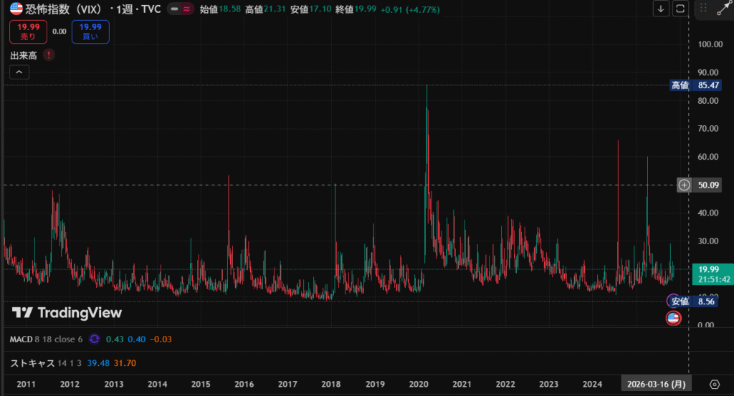Click the US flag symbol icon beside VIX
The width and height of the screenshot is (734, 396).
[x=16, y=9]
